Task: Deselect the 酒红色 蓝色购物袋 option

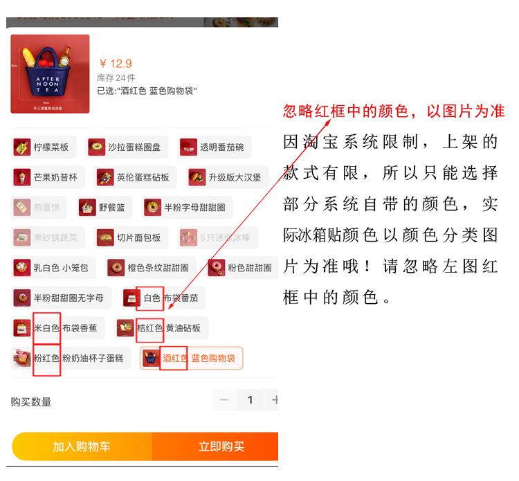Action: [x=192, y=358]
